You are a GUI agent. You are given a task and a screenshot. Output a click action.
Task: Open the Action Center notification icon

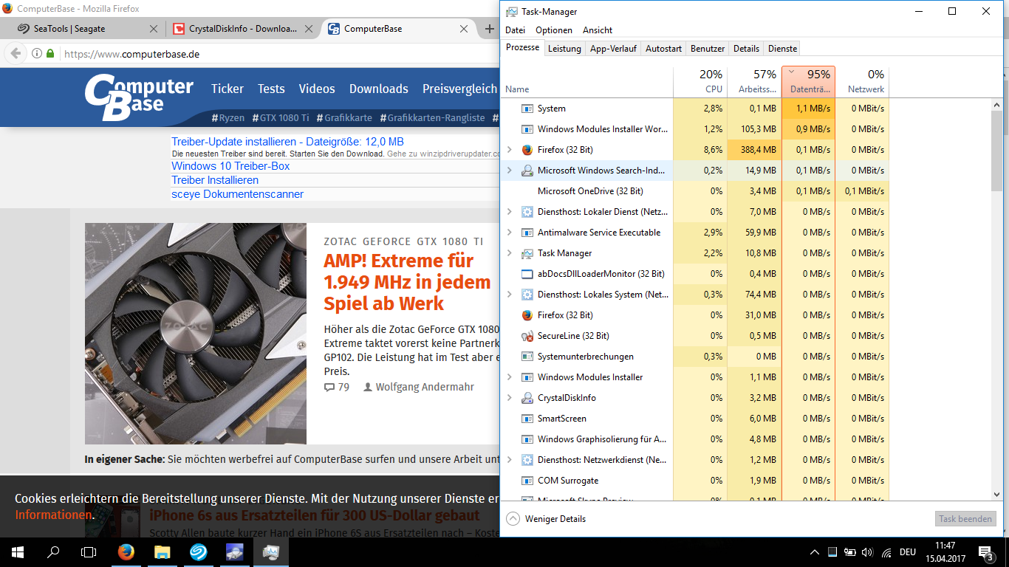coord(986,552)
